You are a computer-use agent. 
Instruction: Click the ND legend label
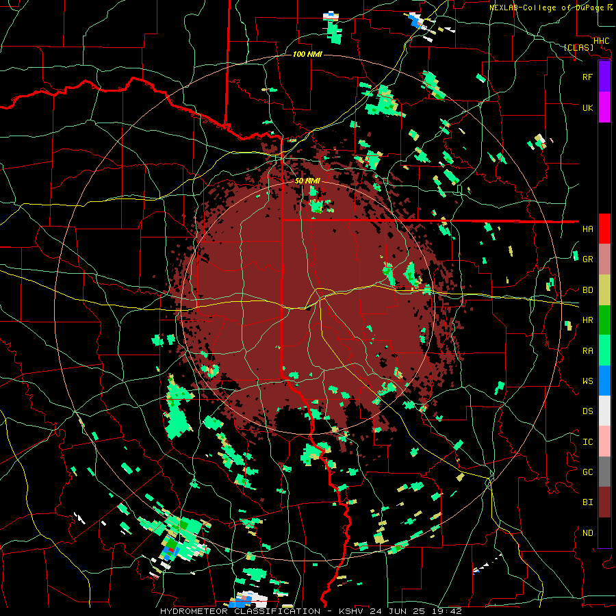[x=588, y=533]
